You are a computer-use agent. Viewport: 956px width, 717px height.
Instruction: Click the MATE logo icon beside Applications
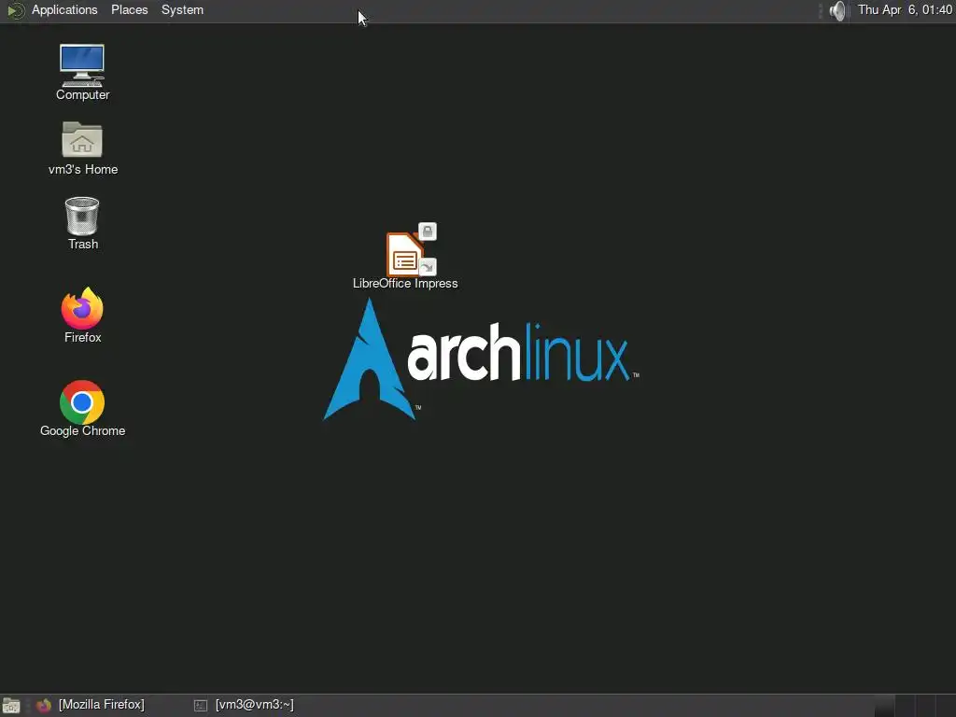(15, 10)
